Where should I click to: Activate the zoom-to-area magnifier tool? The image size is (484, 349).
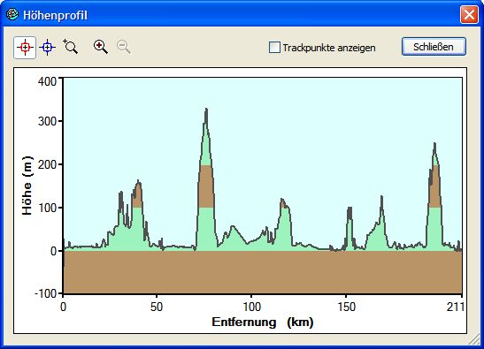71,47
